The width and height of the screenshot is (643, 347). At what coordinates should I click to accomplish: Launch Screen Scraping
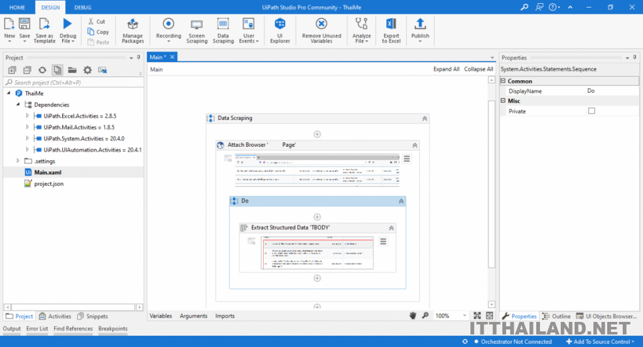click(x=197, y=30)
